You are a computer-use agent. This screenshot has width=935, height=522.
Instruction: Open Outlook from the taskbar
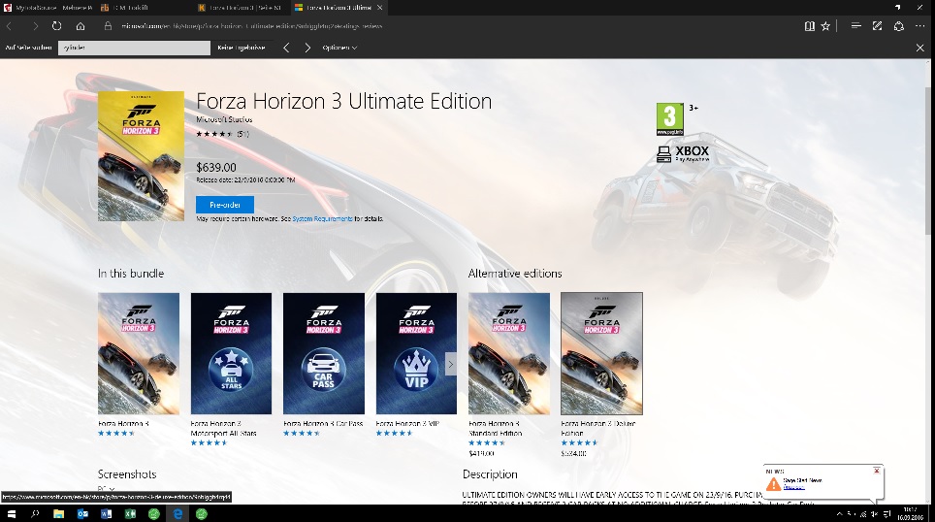tap(82, 513)
